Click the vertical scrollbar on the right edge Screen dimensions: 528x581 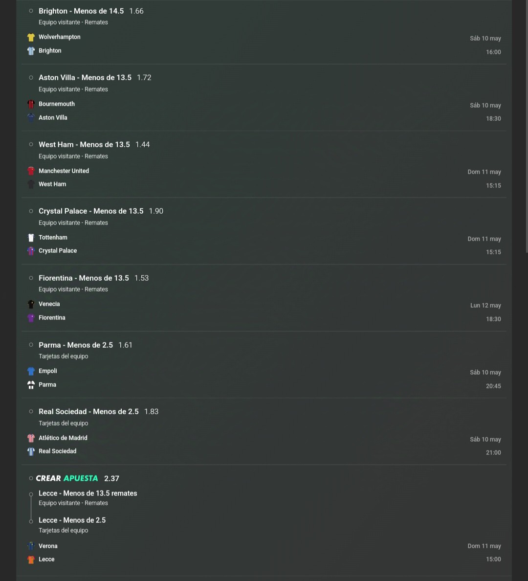tap(527, 126)
